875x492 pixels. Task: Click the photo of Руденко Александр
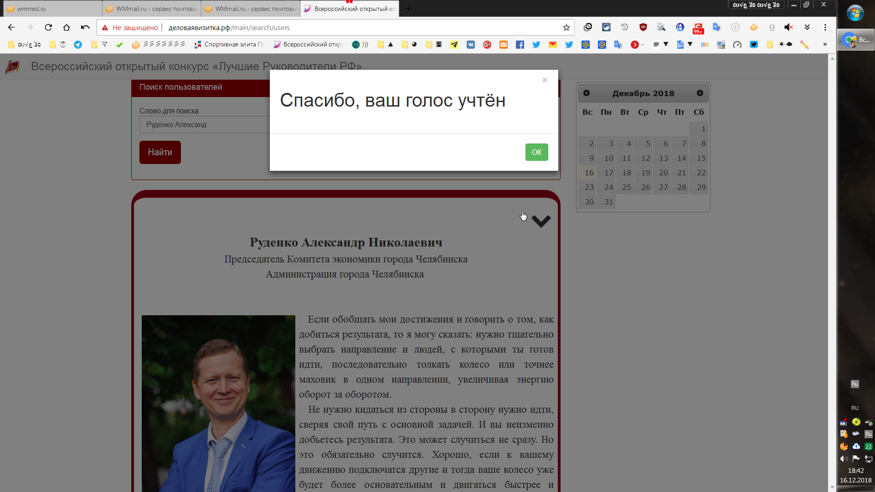click(x=218, y=403)
